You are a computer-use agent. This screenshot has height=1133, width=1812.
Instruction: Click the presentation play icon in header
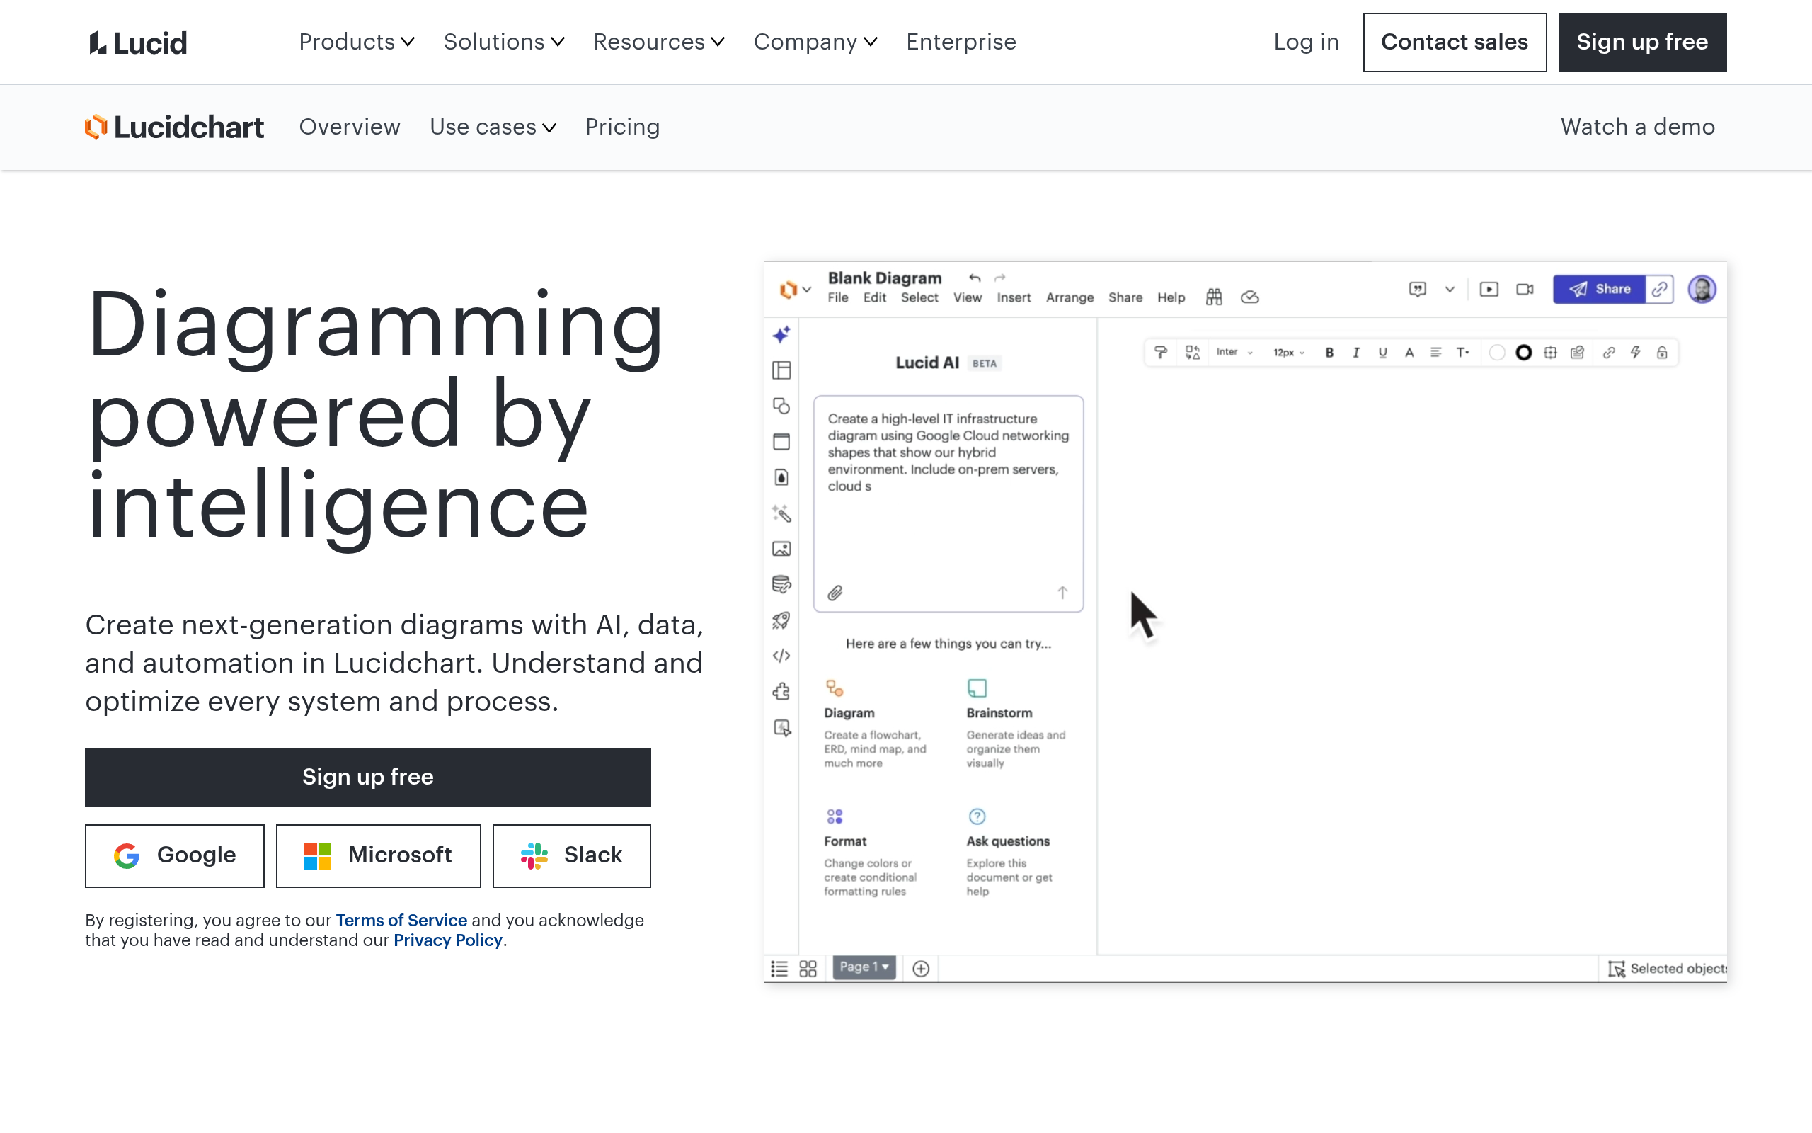point(1489,289)
